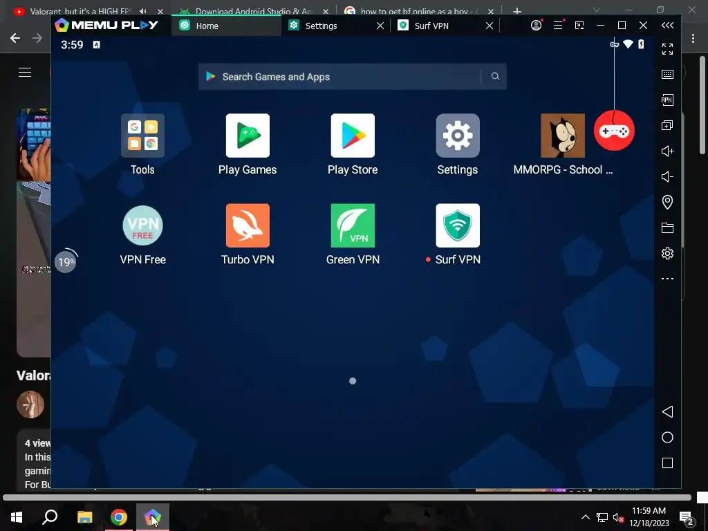Click the Chrome horizontal scrollbar
Screen dimensions: 708x531
pos(347,498)
